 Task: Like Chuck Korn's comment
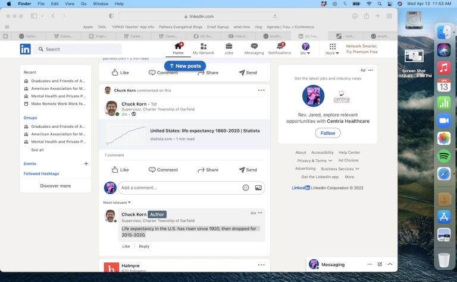point(126,246)
